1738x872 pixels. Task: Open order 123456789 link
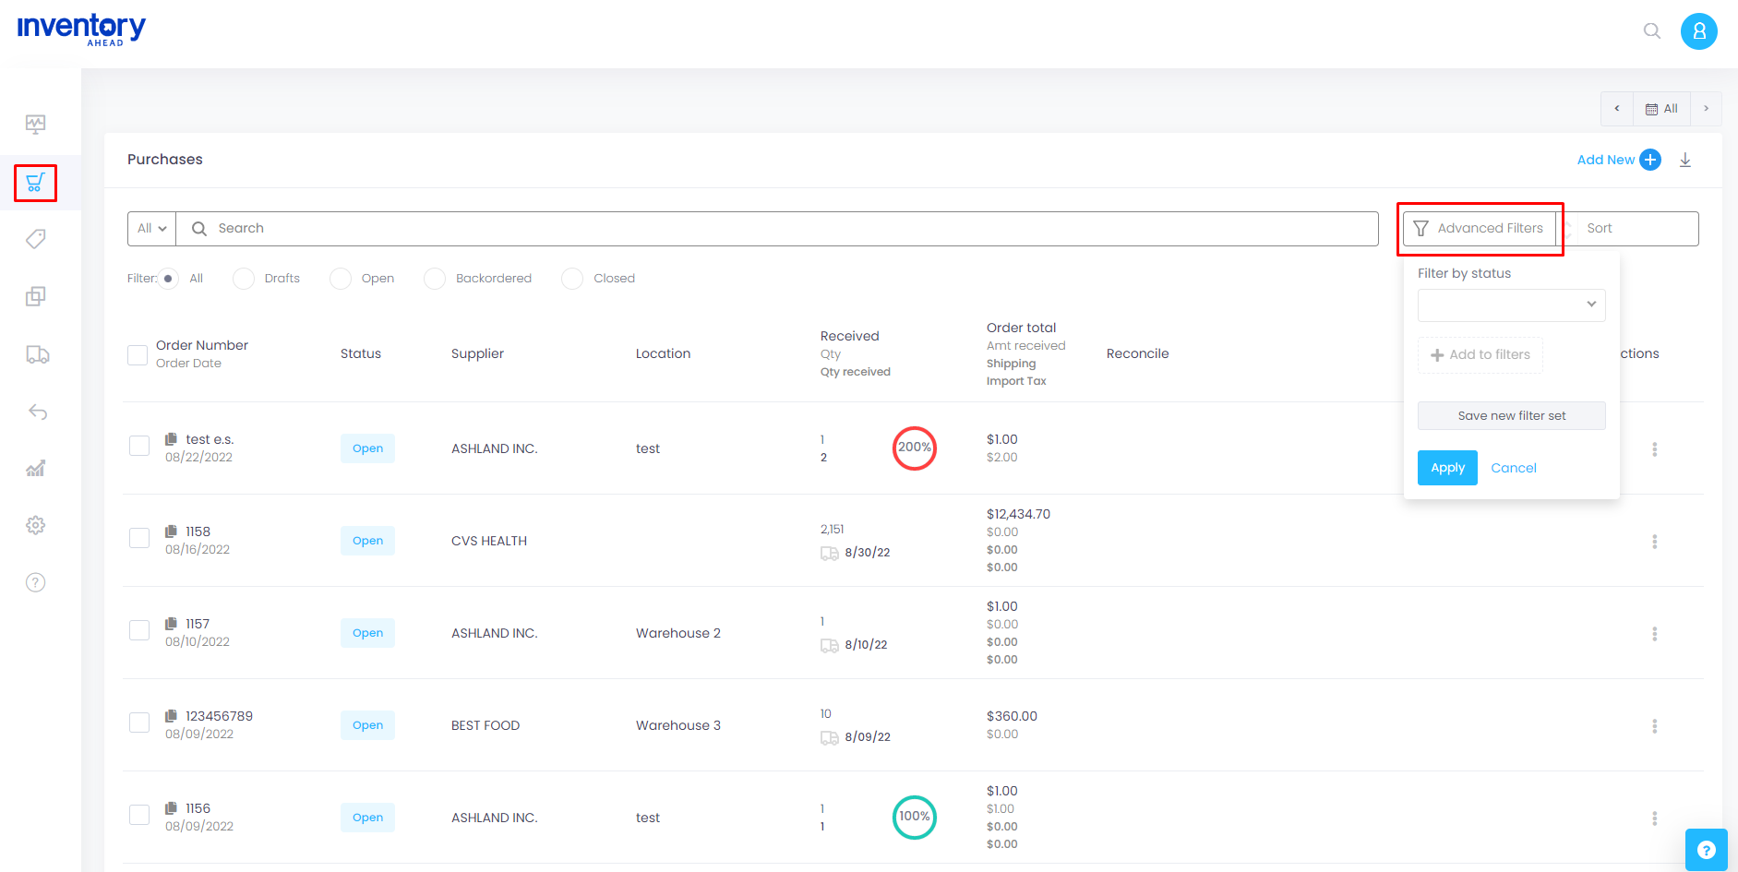tap(219, 716)
